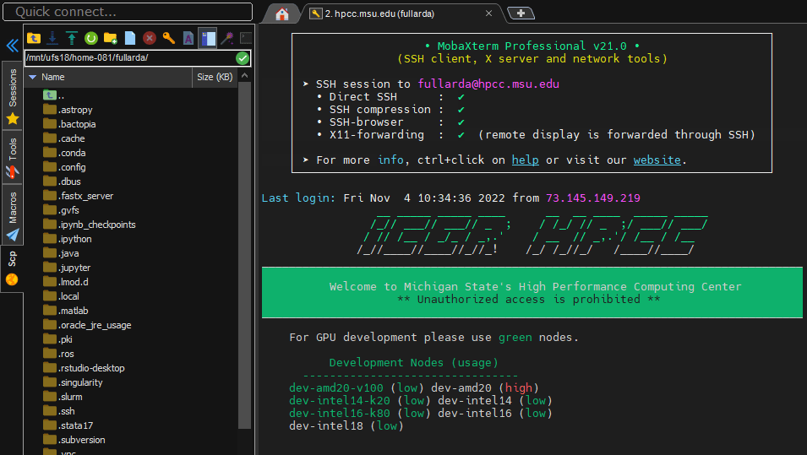Click the website link in the banner
This screenshot has height=455, width=807.
[x=657, y=160]
